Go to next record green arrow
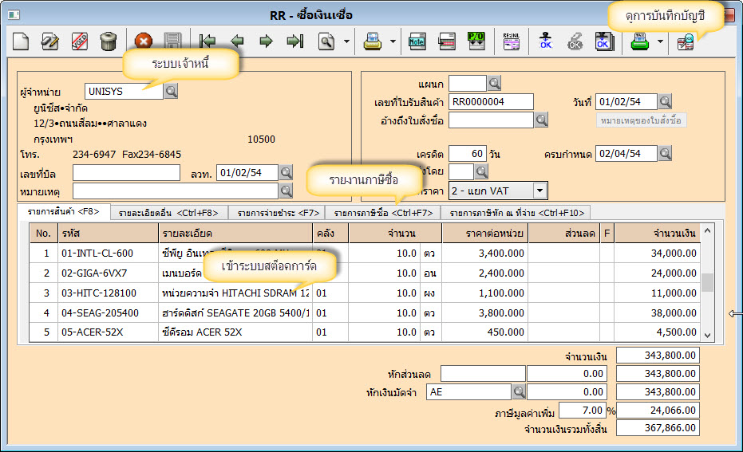This screenshot has height=452, width=743. pos(267,41)
